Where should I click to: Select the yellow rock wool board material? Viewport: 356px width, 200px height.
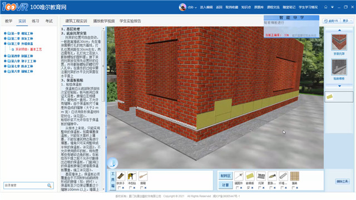[x=250, y=176]
